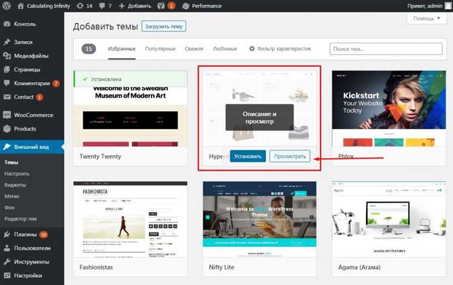The height and width of the screenshot is (285, 453).
Task: Click the Products box icon
Action: coord(7,129)
